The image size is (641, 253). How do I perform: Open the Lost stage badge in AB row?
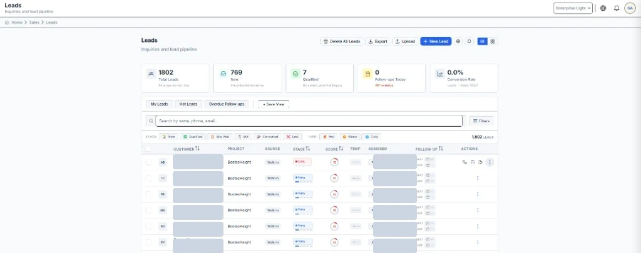tap(302, 162)
